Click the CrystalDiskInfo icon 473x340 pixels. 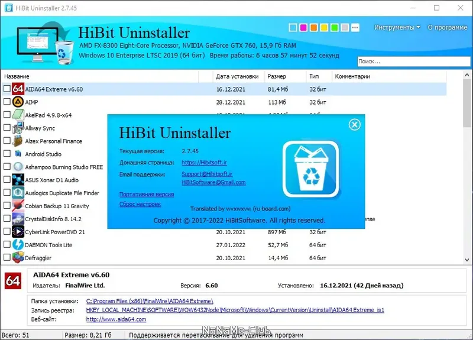tap(18, 219)
